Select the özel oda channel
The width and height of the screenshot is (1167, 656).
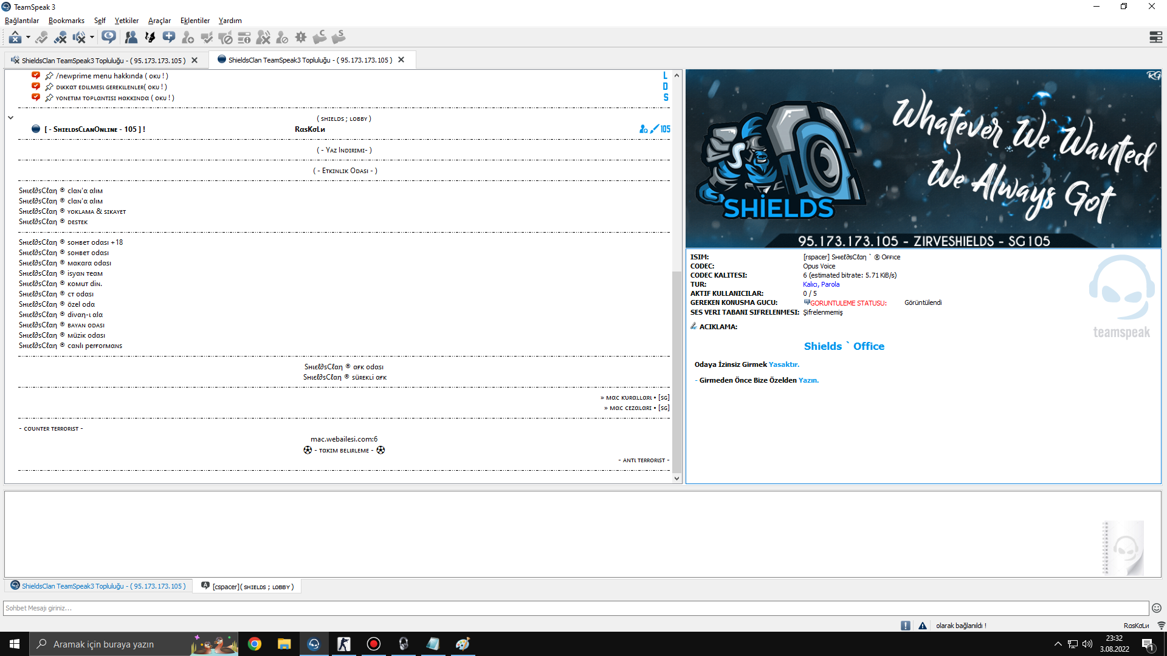pyautogui.click(x=57, y=304)
